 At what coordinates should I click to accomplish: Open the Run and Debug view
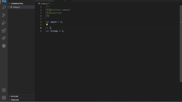click(x=4, y=23)
